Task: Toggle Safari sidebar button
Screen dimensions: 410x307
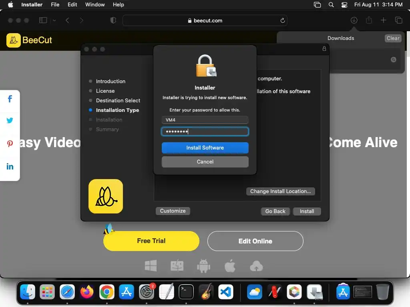Action: pos(43,20)
